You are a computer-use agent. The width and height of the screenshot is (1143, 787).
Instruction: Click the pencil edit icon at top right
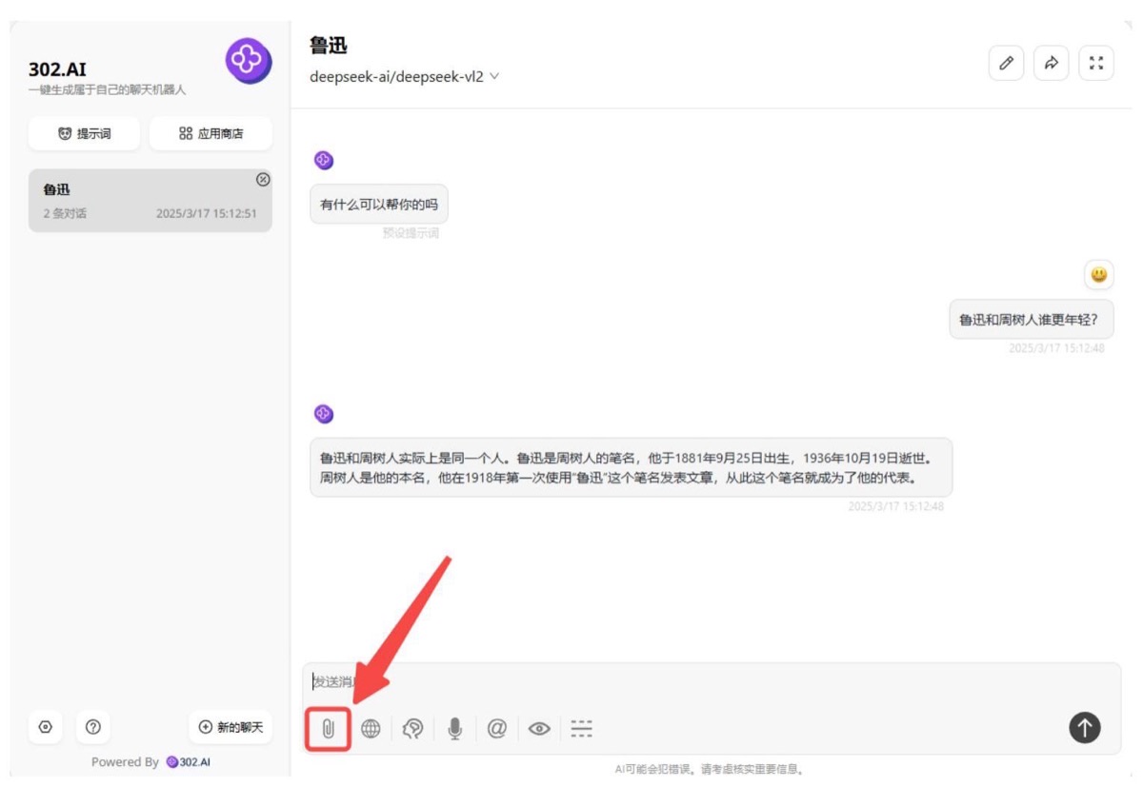[1006, 63]
